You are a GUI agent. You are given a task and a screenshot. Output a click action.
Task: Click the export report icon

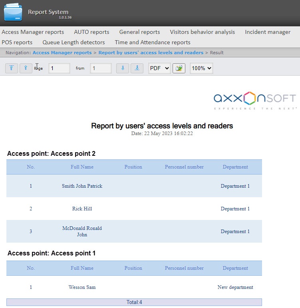tap(179, 68)
